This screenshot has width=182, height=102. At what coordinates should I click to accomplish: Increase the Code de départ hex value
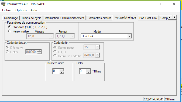(x=39, y=50)
